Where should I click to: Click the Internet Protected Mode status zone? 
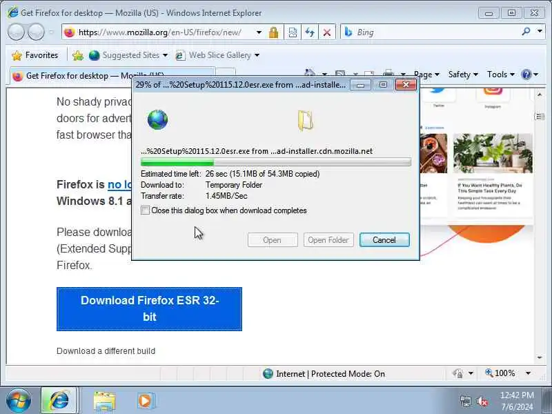324,374
